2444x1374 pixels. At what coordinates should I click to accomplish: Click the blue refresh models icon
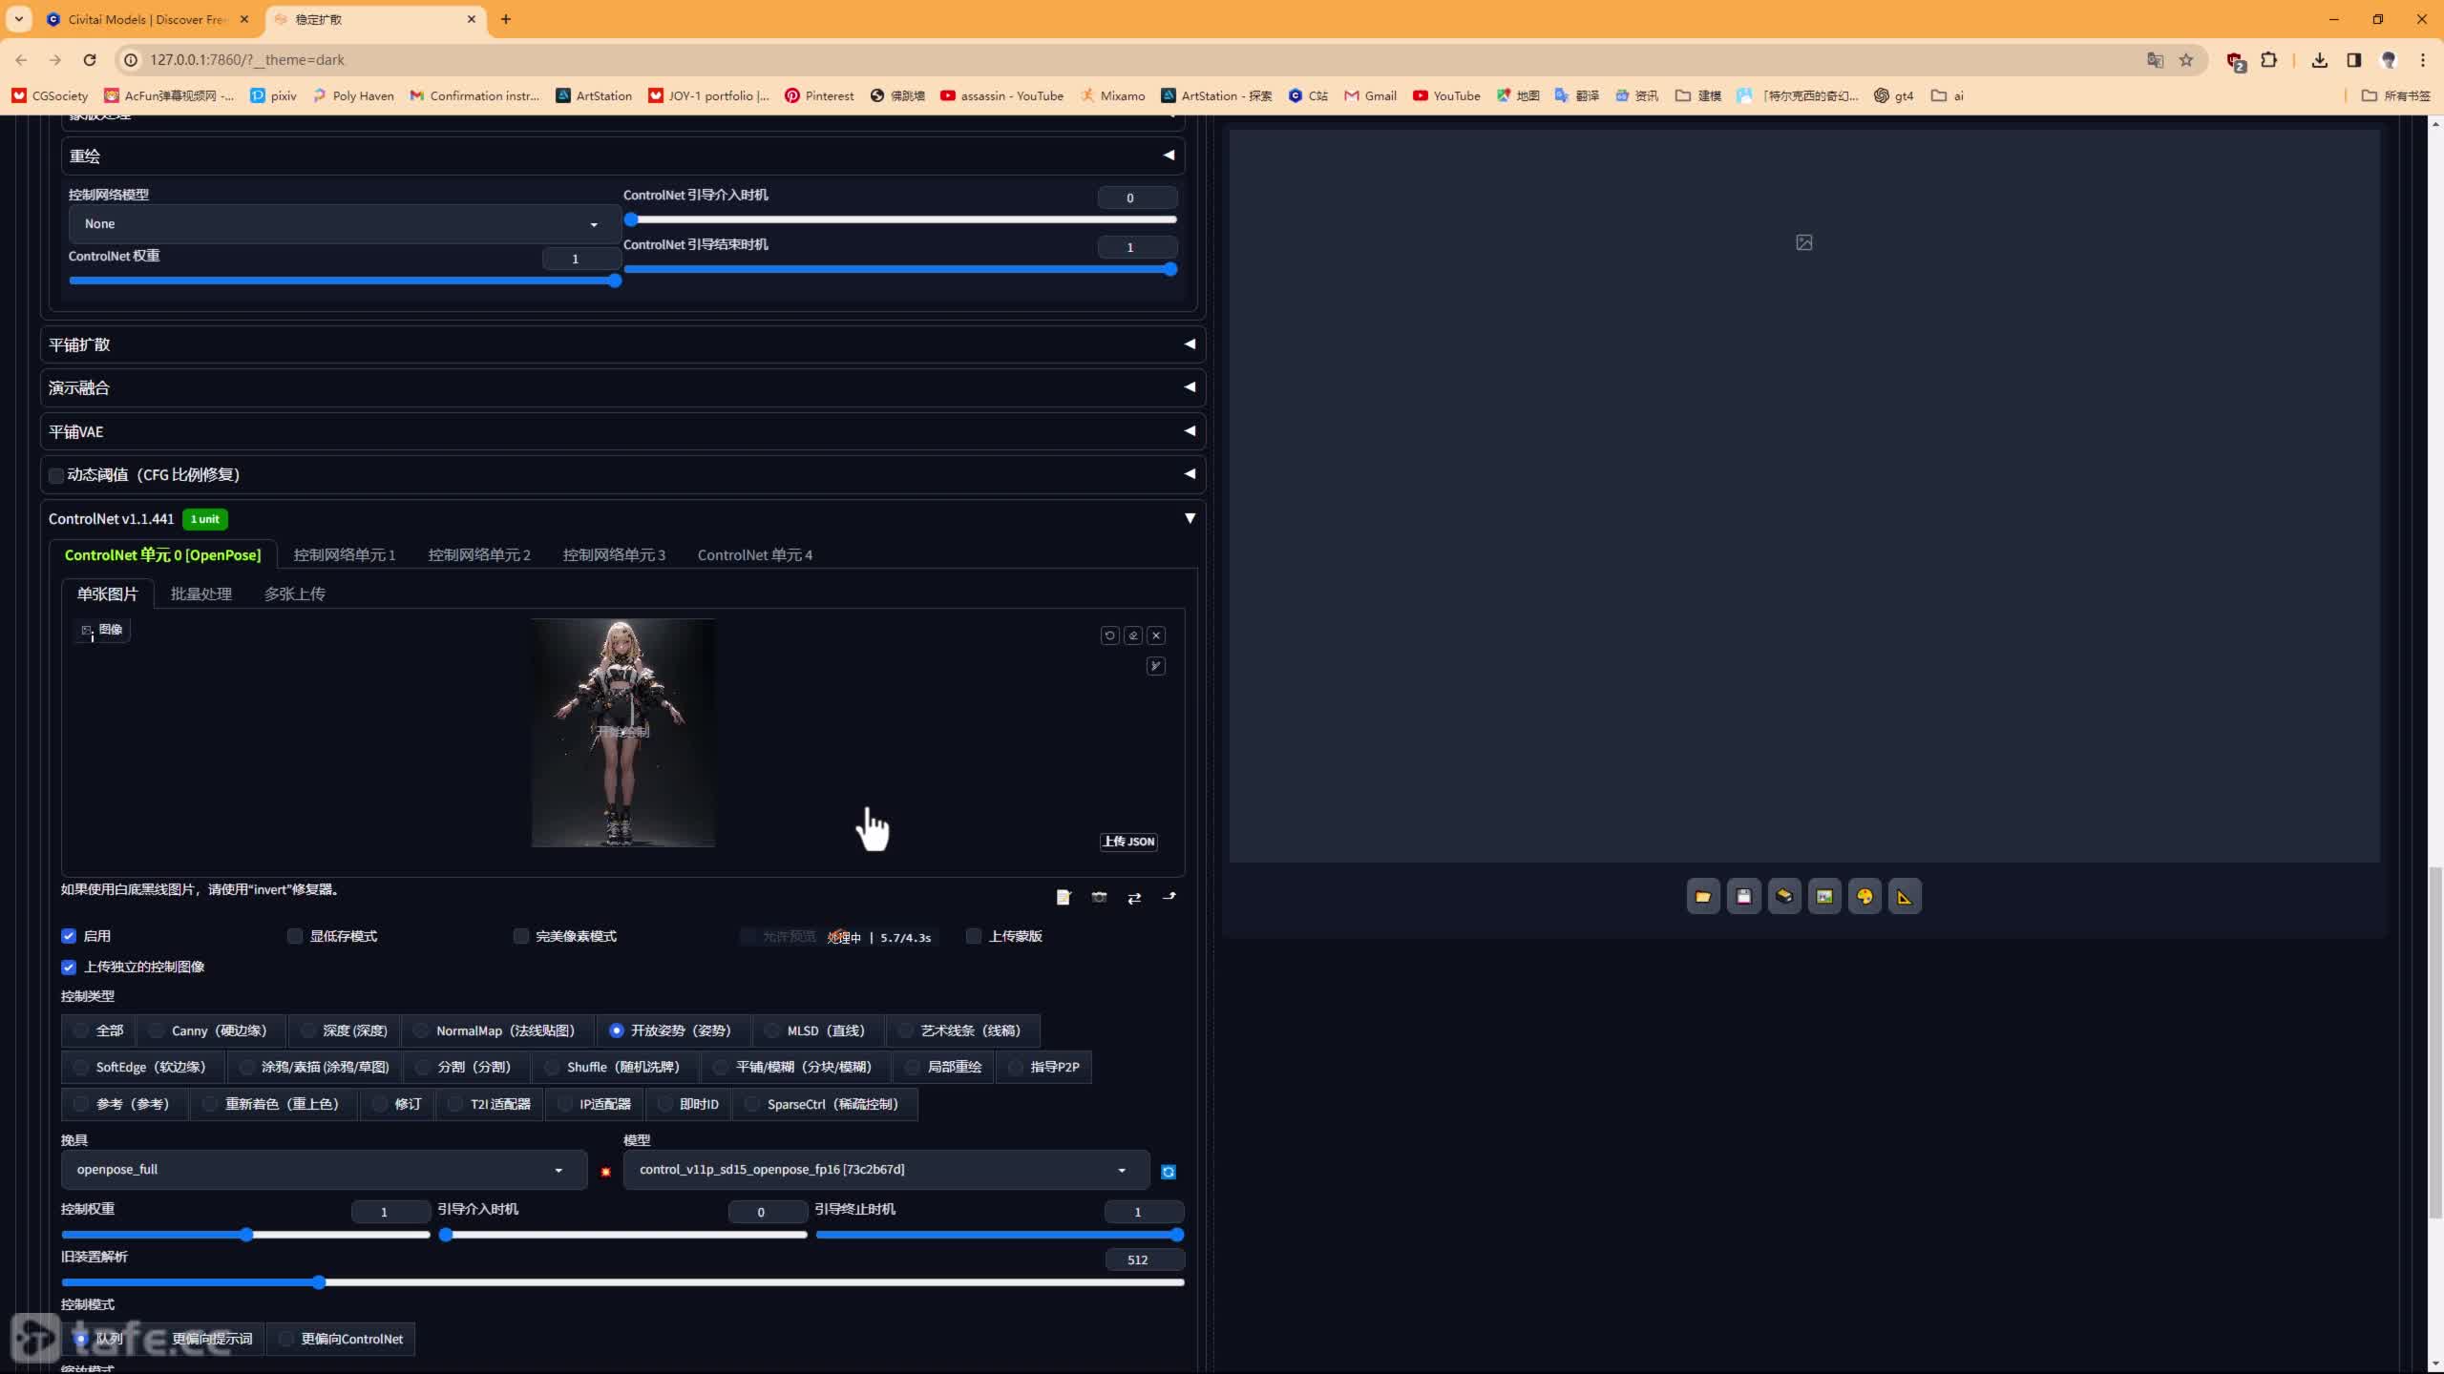coord(1169,1172)
